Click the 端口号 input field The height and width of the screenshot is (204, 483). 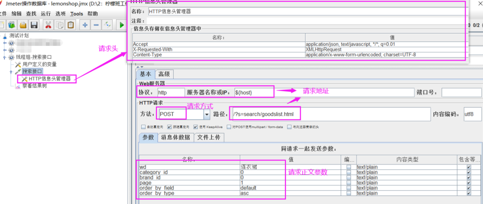click(x=462, y=92)
